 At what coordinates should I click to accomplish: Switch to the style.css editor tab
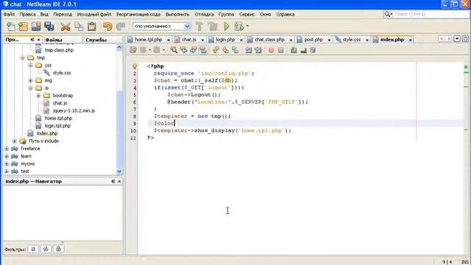[352, 40]
